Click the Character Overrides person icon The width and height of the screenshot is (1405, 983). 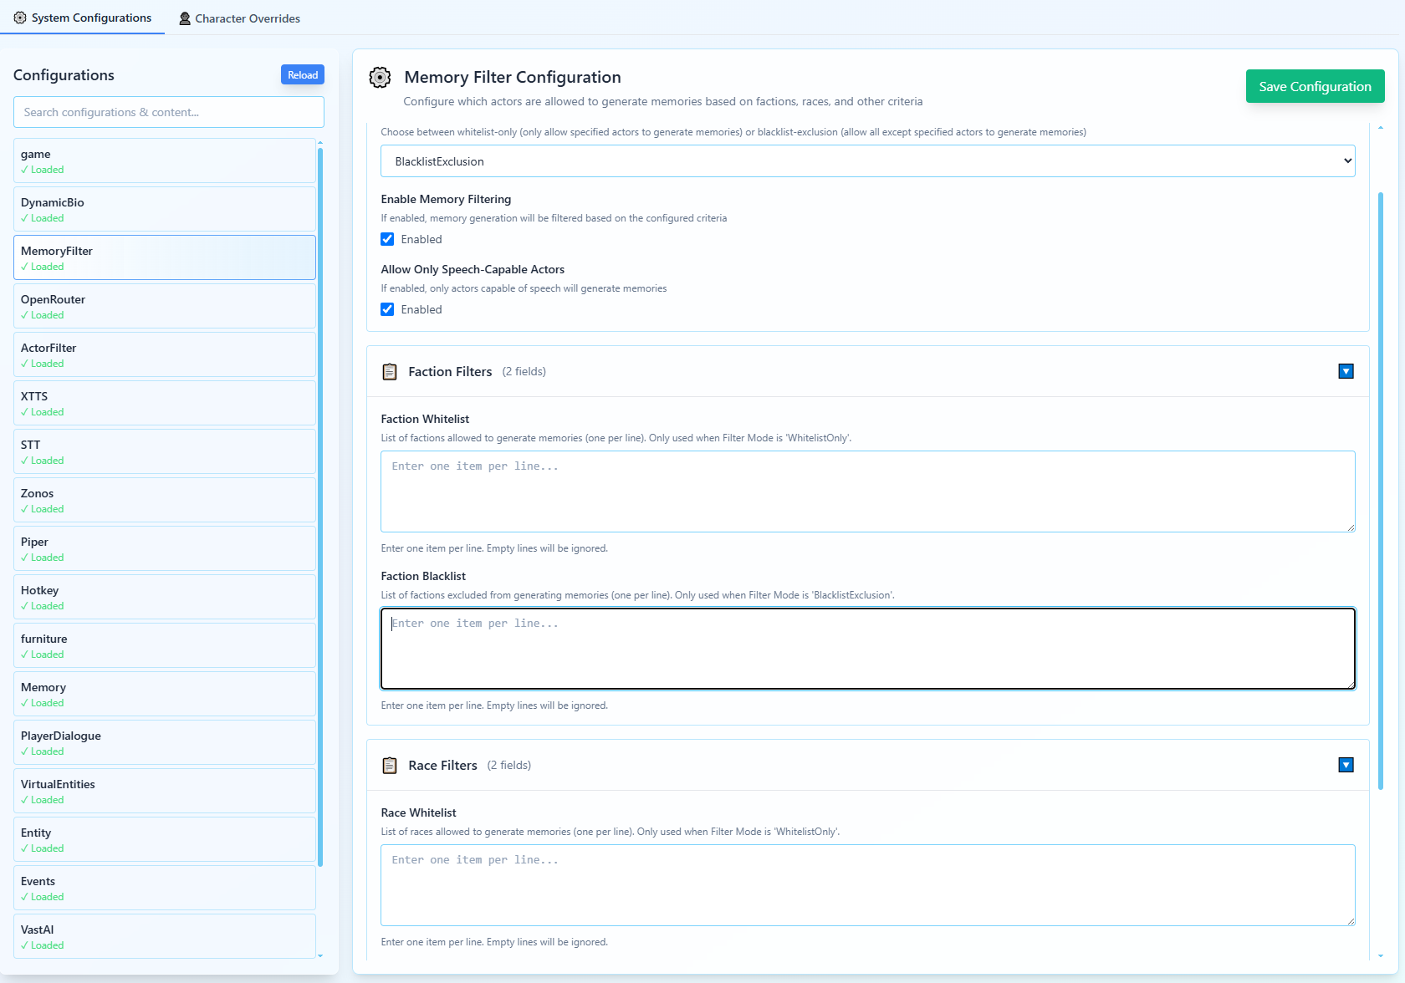tap(185, 18)
